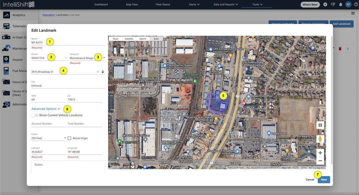The height and width of the screenshot is (195, 359).
Task: Open the Branch Select One dropdown
Action: pos(49,58)
